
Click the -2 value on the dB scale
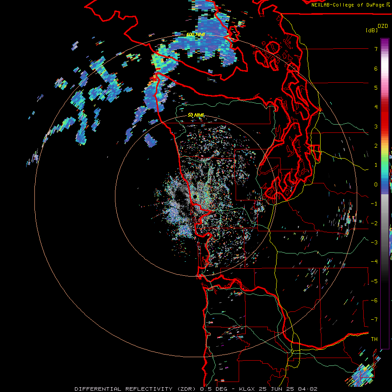coord(374,223)
